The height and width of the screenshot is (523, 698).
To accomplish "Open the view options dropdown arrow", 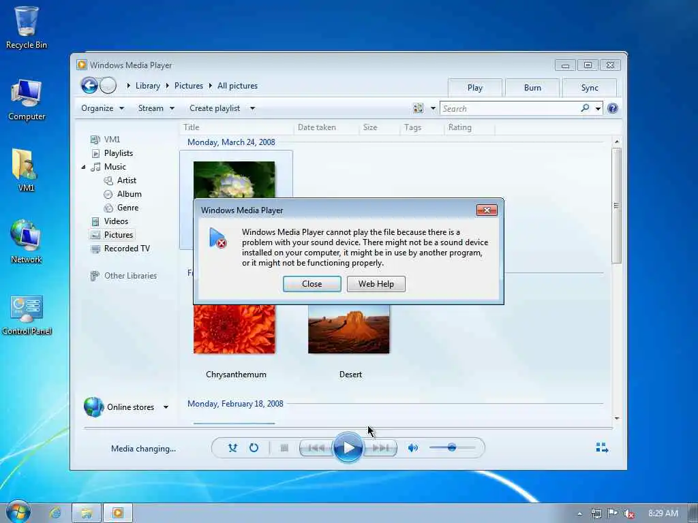I will (x=433, y=108).
